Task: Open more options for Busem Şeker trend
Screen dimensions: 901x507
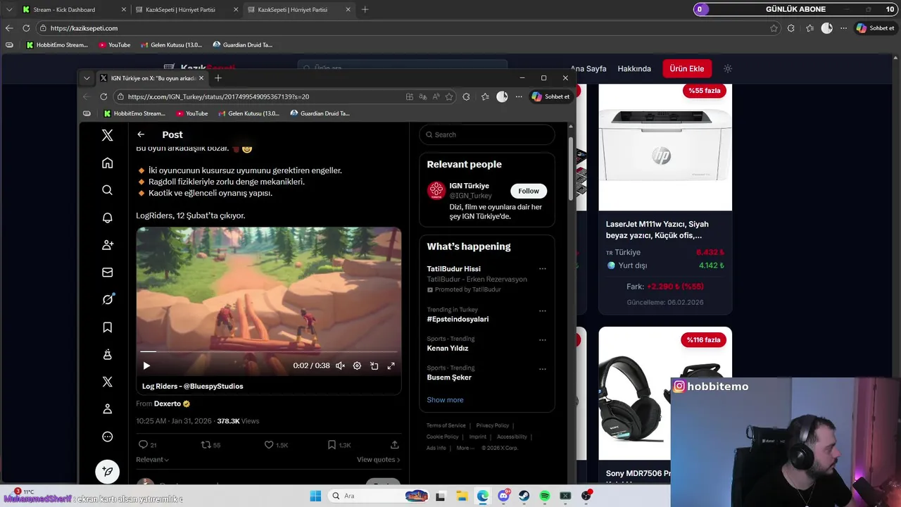Action: click(542, 368)
